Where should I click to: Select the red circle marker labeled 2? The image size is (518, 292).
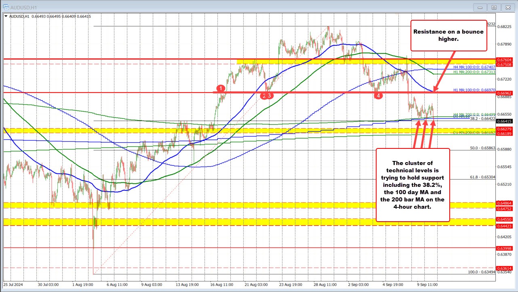point(264,95)
